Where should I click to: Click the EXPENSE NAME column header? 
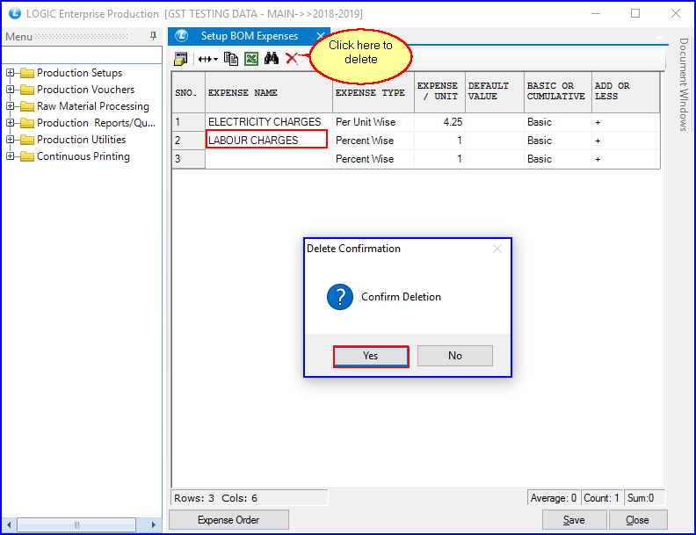click(269, 93)
